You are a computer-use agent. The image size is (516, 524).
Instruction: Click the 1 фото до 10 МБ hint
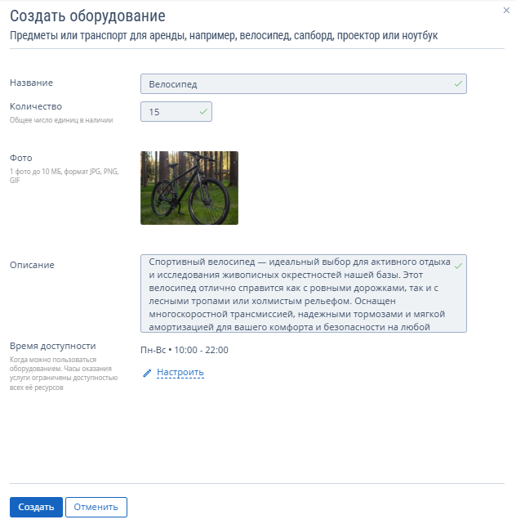[64, 176]
